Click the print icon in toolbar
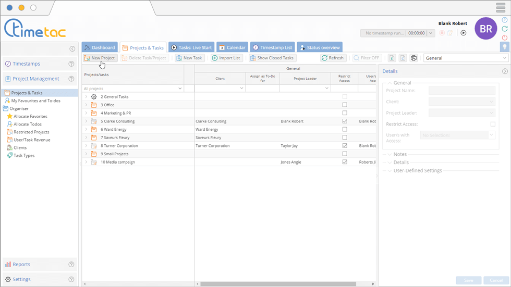Viewport: 511px width, 287px height. click(413, 58)
